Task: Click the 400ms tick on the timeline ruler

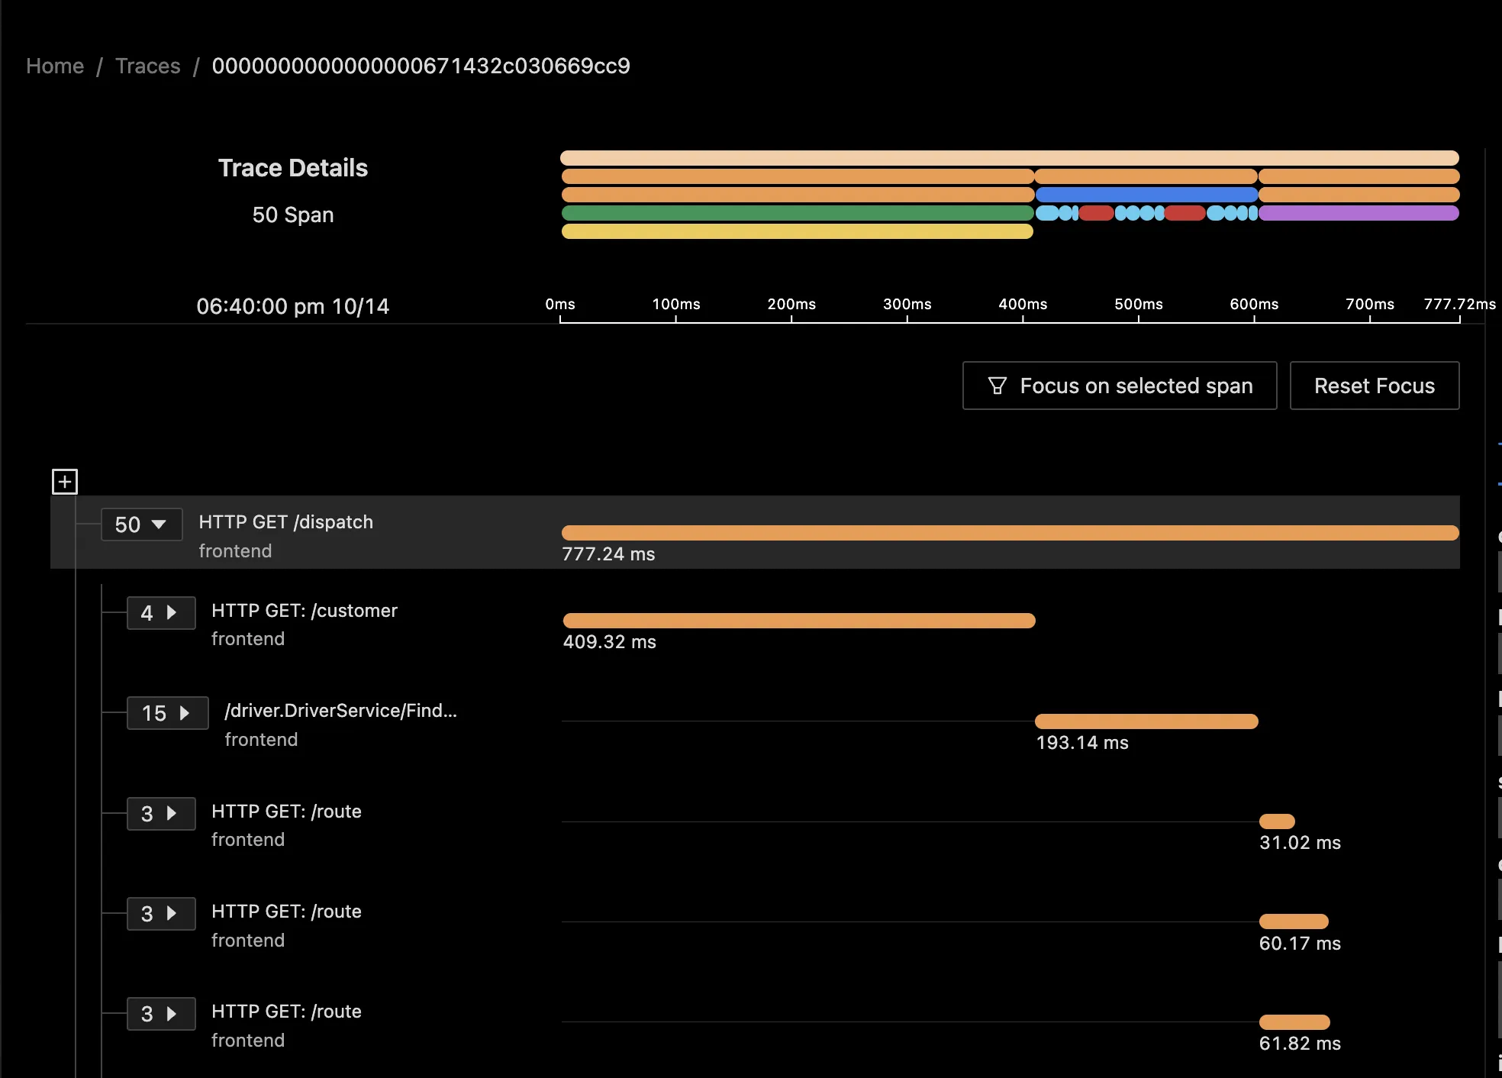Action: (x=1023, y=305)
